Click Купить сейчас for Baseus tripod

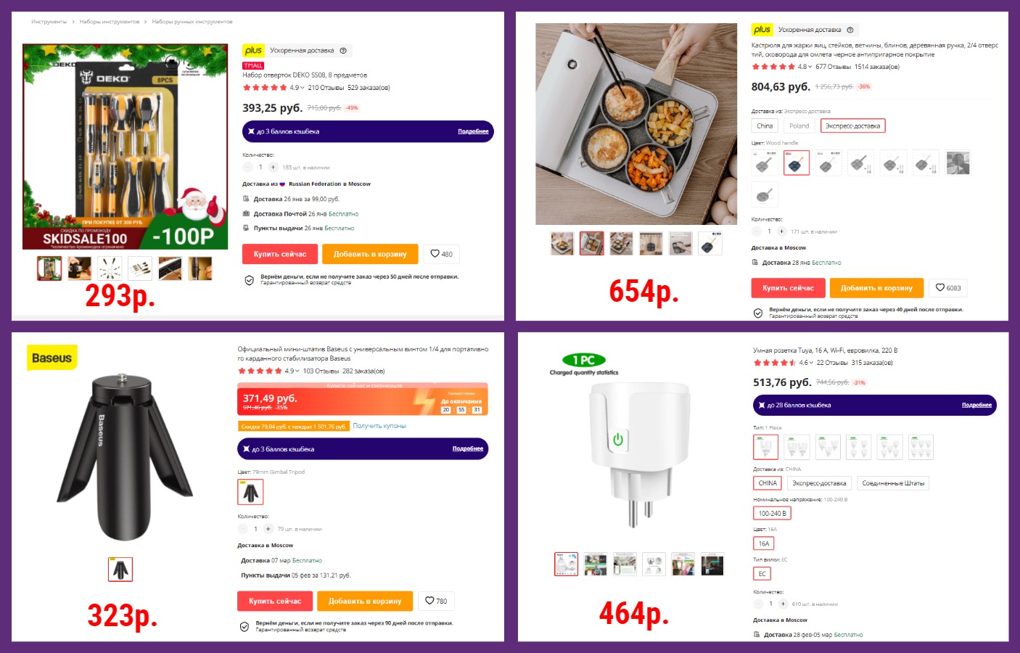(x=275, y=601)
